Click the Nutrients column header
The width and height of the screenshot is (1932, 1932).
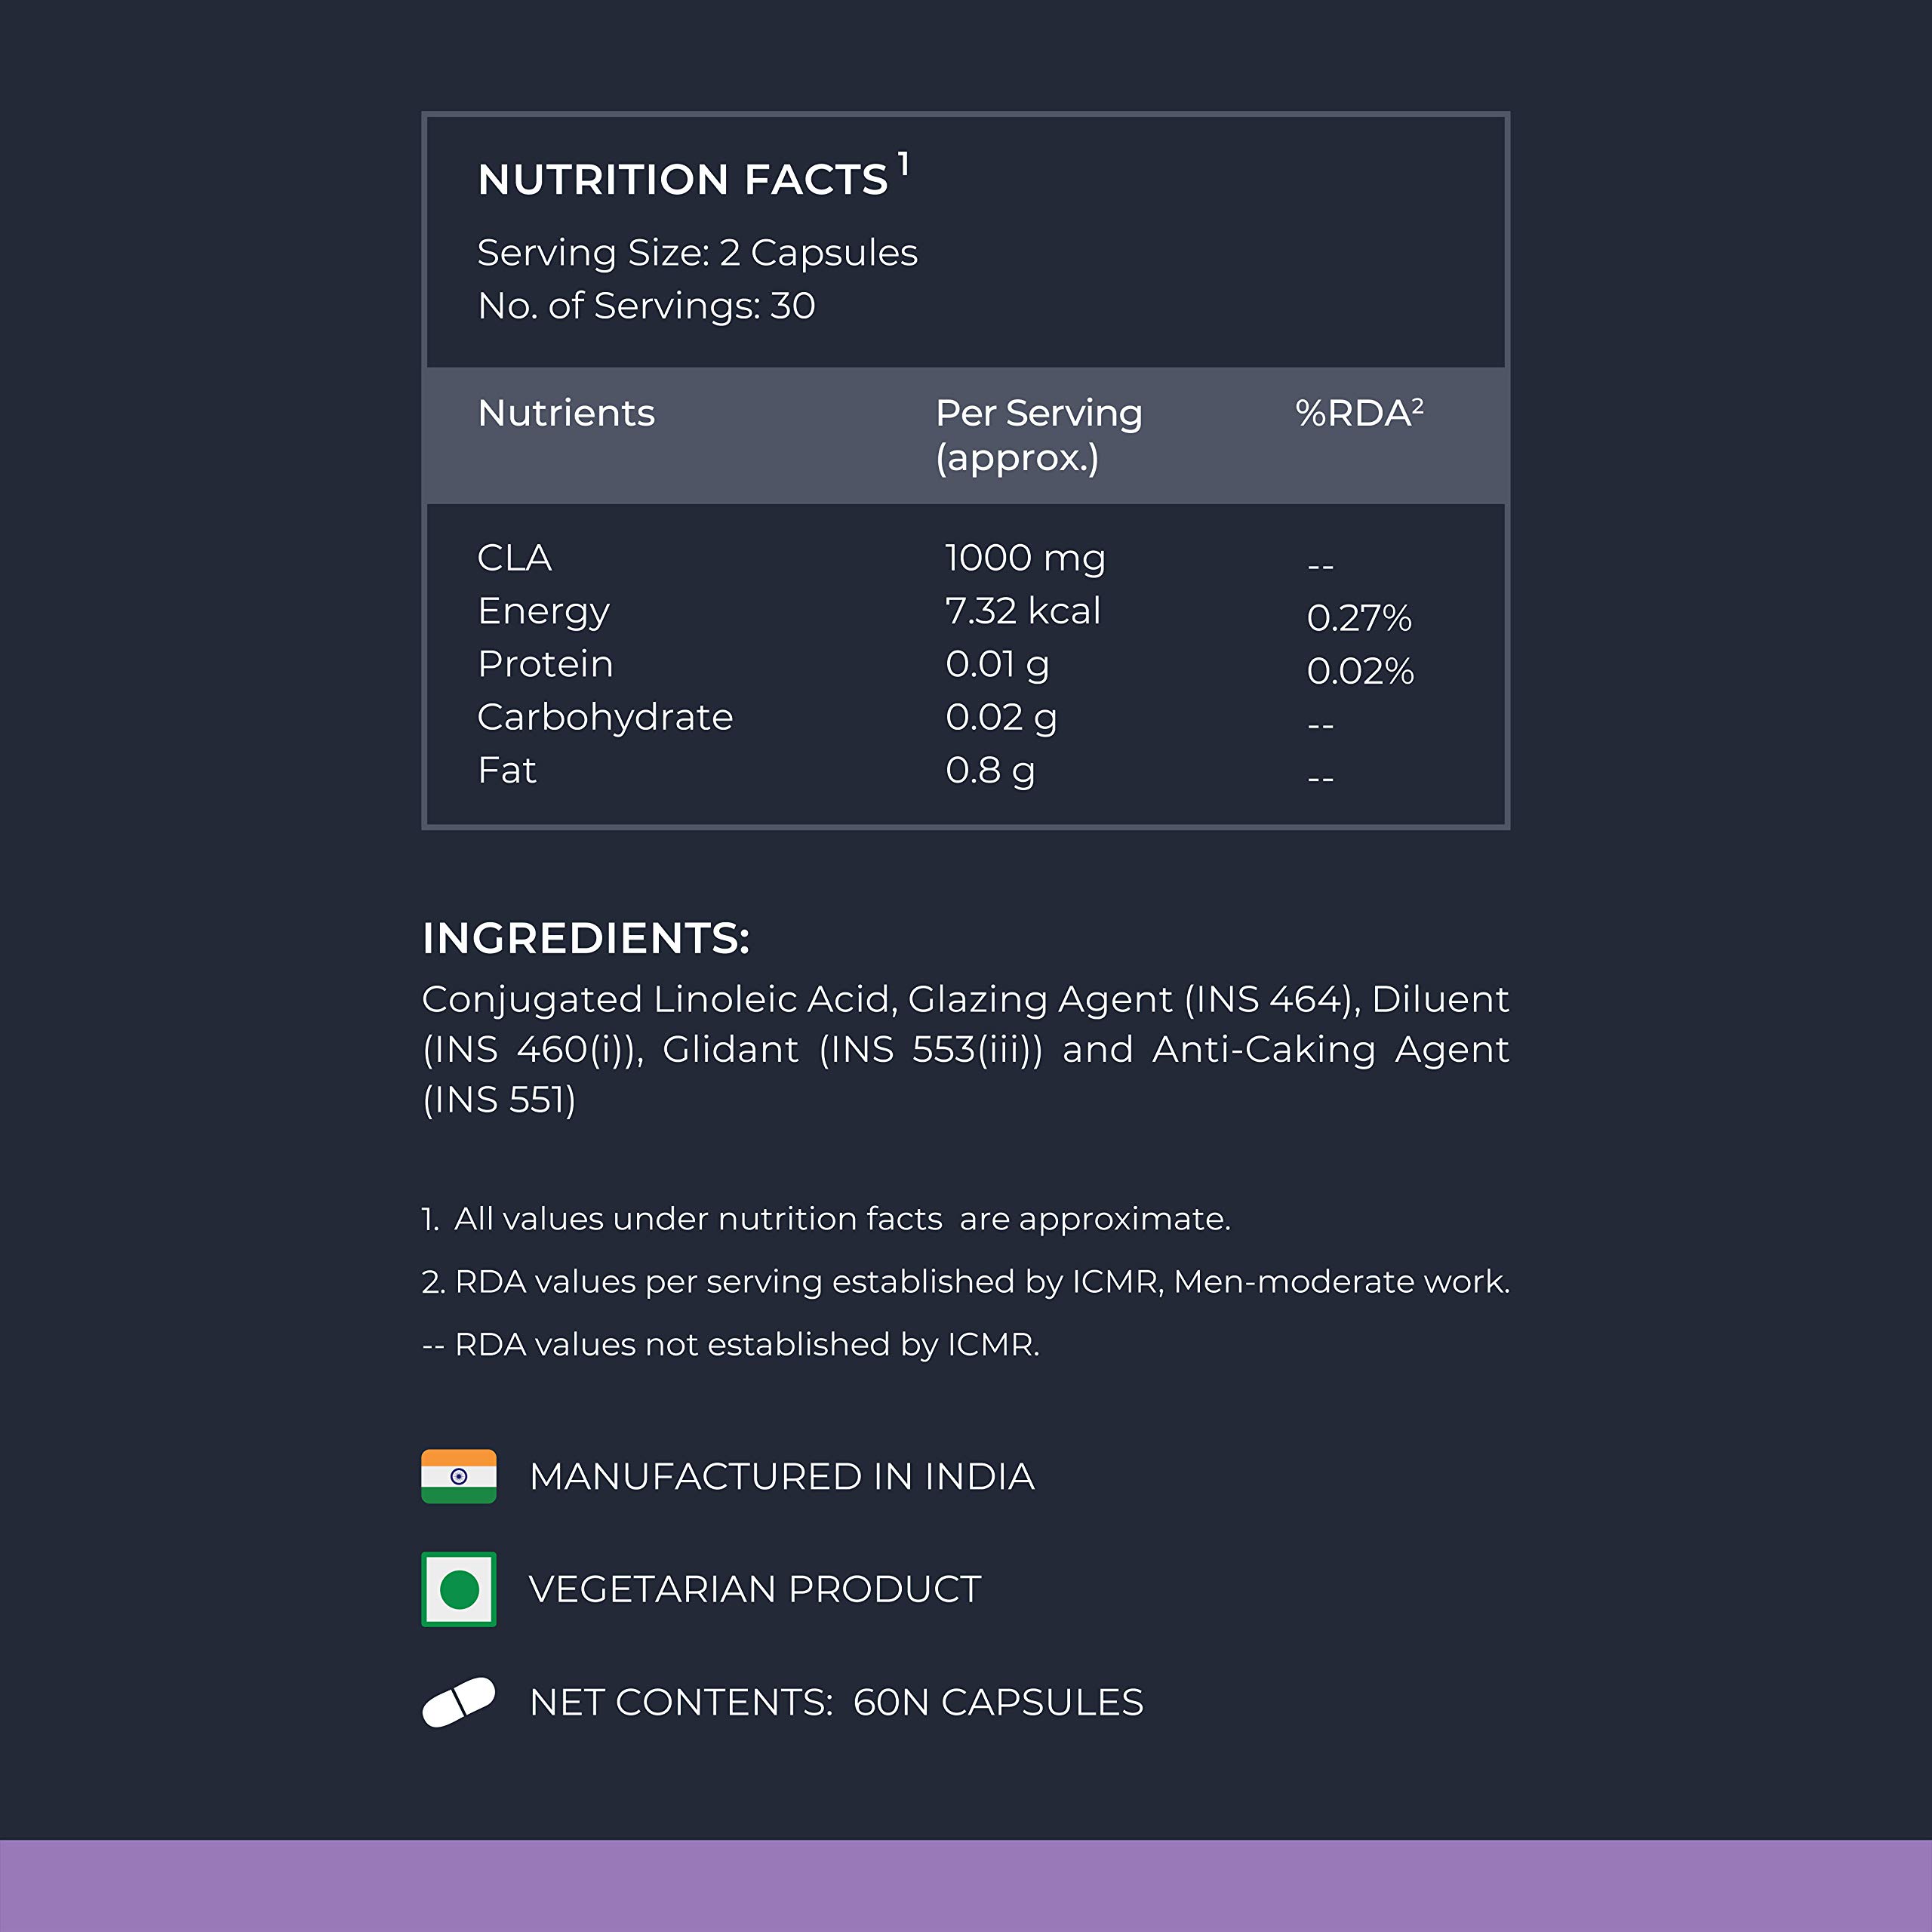[x=566, y=413]
